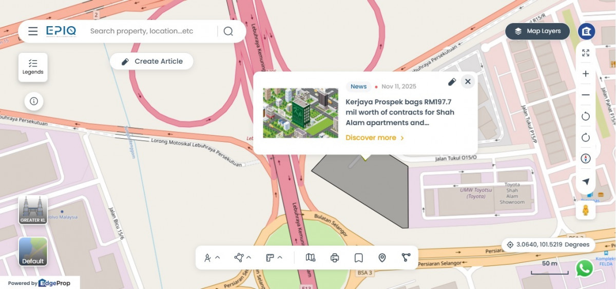
Task: Open the Legends panel
Action: click(x=33, y=67)
